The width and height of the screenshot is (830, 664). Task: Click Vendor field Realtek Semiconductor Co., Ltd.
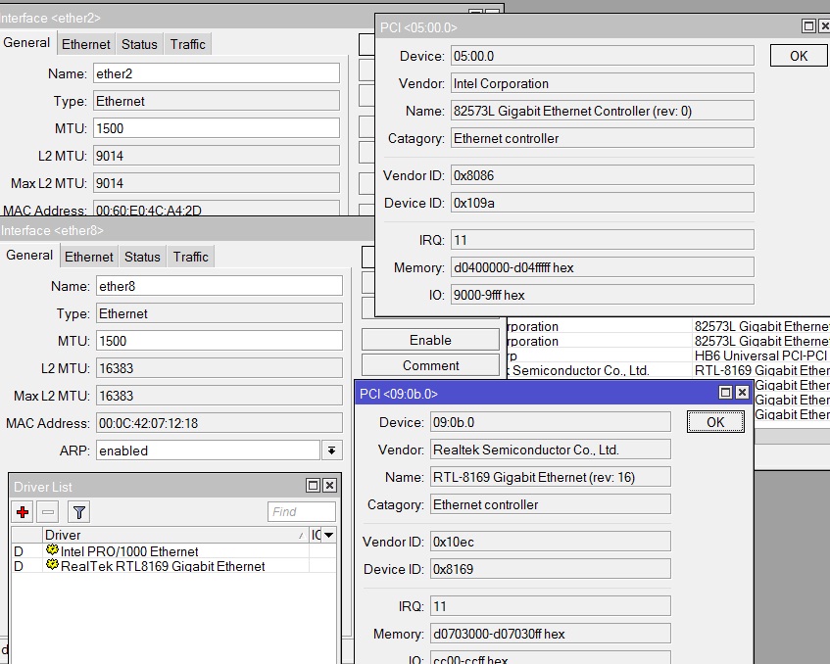[x=551, y=450]
